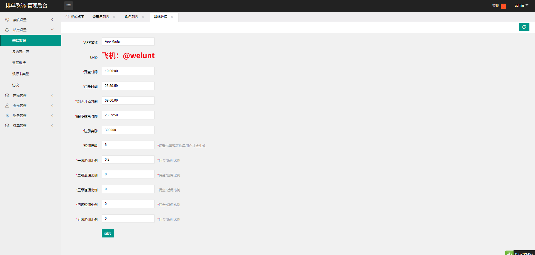Open the admin user dropdown
Image resolution: width=535 pixels, height=255 pixels.
pos(521,6)
